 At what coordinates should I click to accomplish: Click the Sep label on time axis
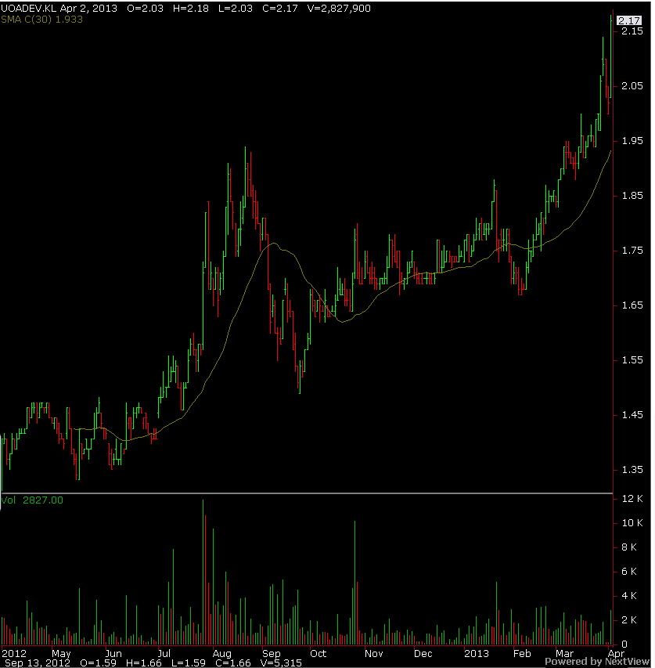point(271,653)
